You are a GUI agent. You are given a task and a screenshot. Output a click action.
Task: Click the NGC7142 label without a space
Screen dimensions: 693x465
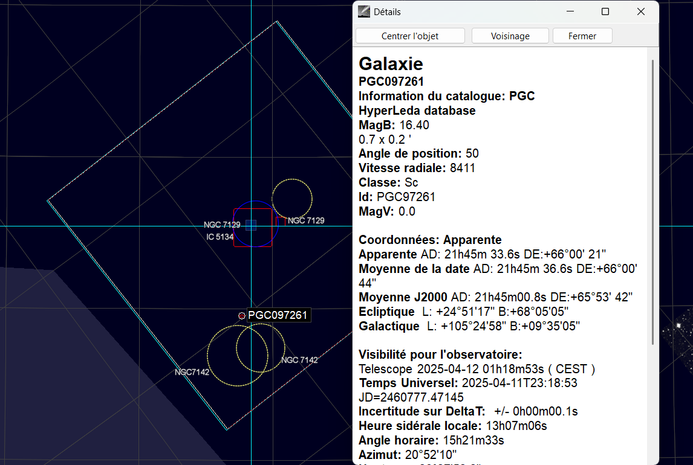192,372
